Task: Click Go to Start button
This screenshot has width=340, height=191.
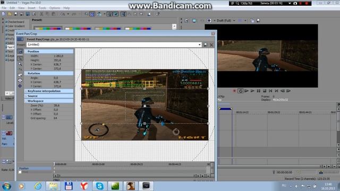Action: point(270,91)
